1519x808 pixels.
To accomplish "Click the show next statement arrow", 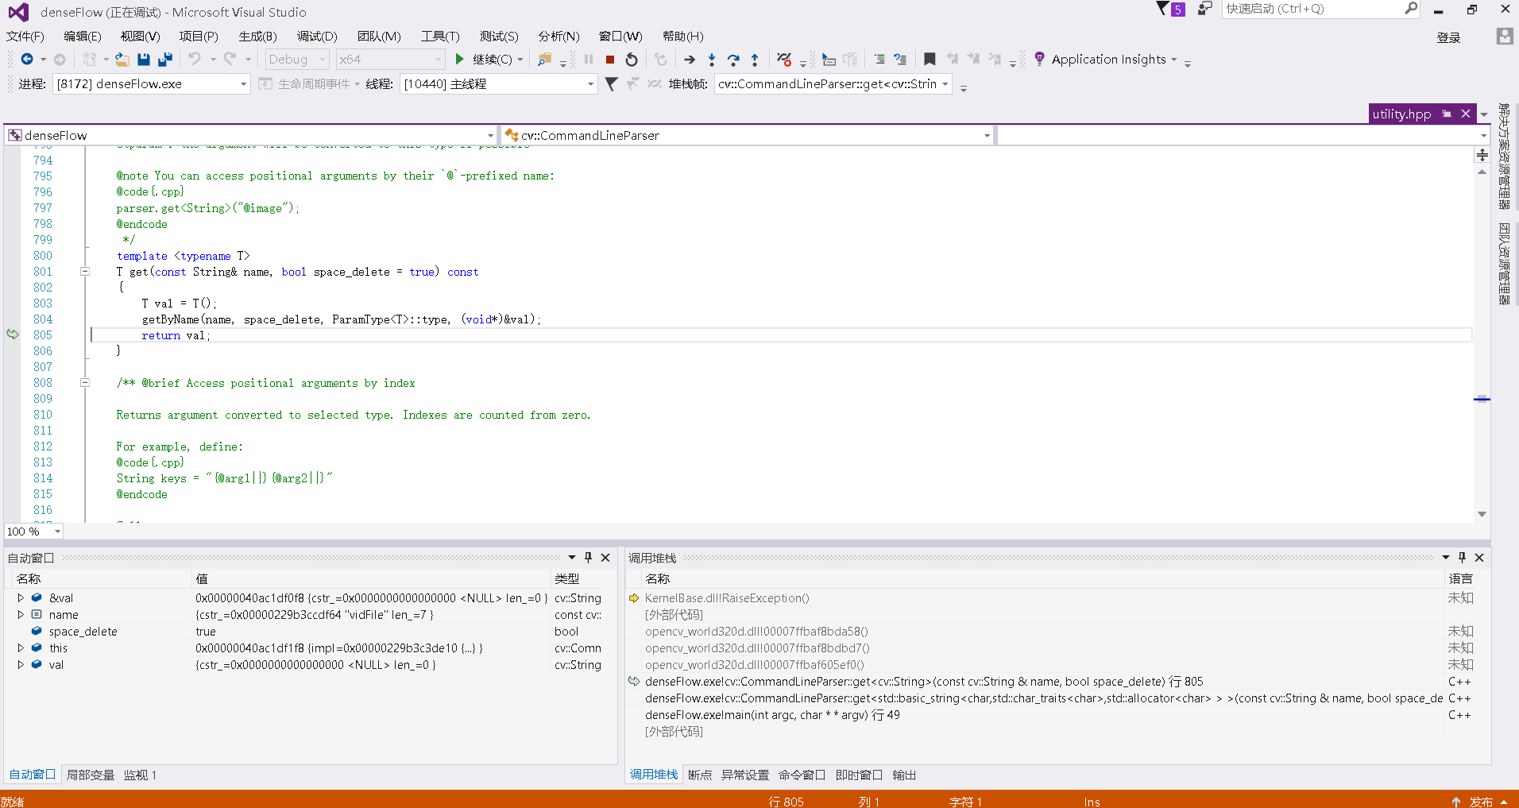I will pos(690,60).
